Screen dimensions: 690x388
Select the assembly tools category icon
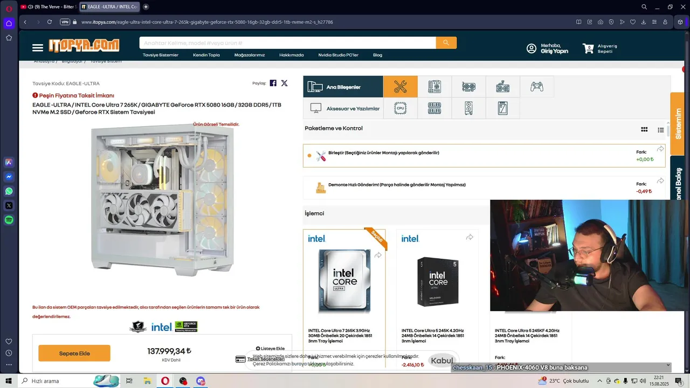(401, 86)
